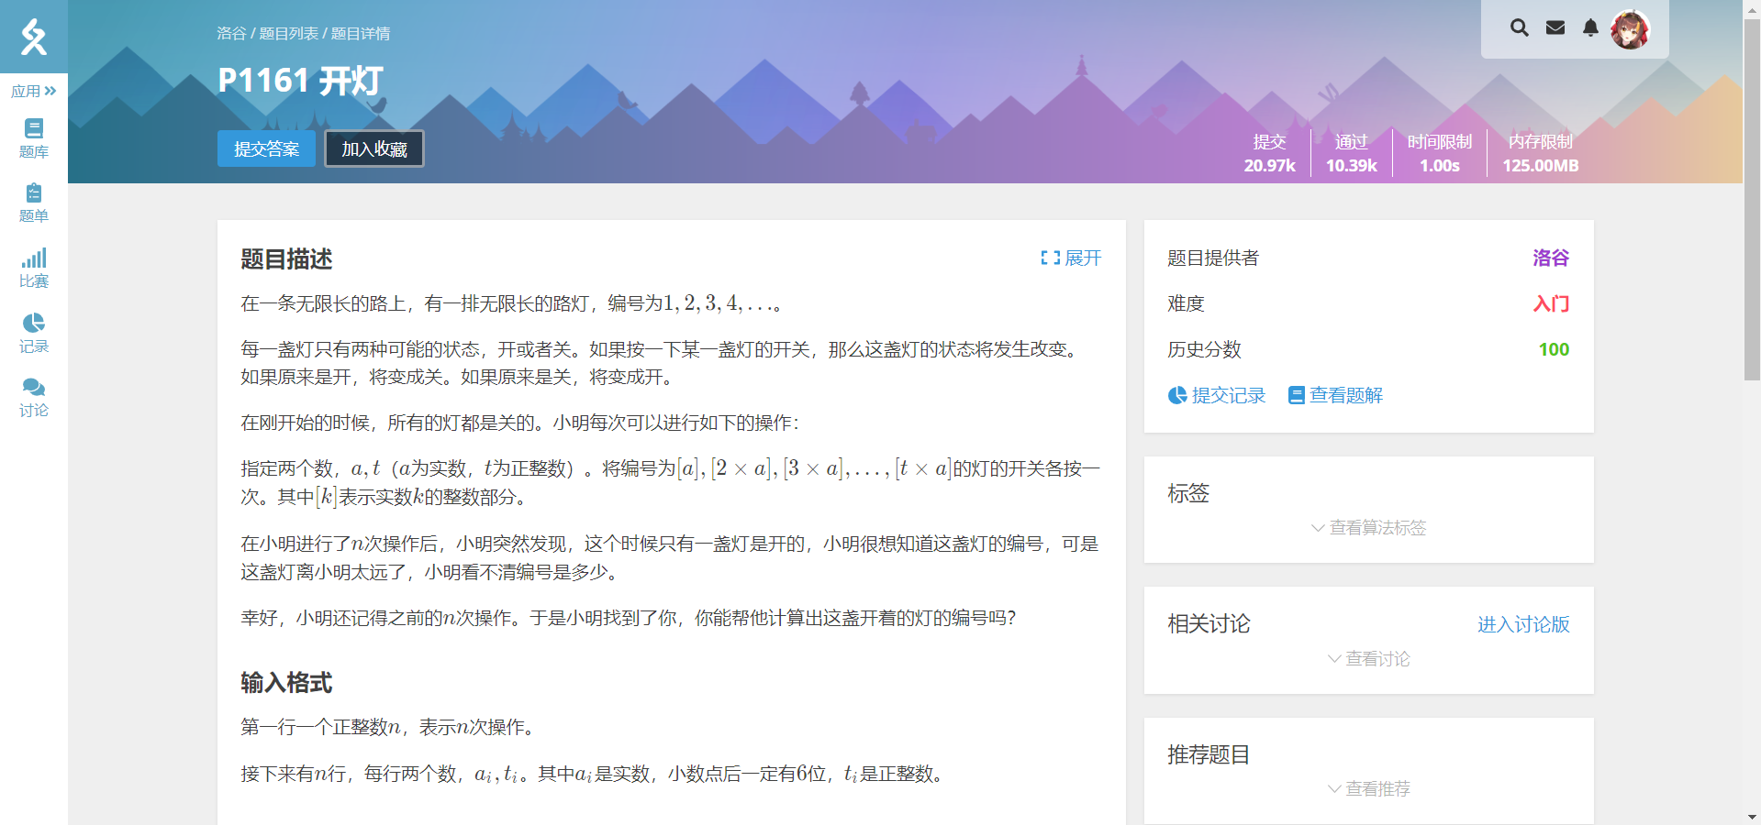Image resolution: width=1761 pixels, height=825 pixels.
Task: Click the user avatar at top right
Action: coord(1632,28)
